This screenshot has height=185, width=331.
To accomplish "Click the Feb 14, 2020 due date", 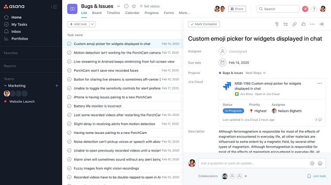I will point(239,63).
